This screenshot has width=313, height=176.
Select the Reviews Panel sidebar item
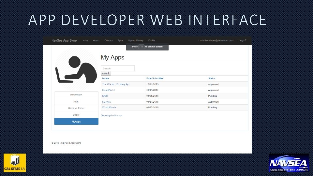(x=76, y=108)
